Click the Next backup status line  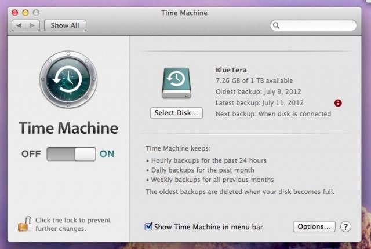click(273, 114)
